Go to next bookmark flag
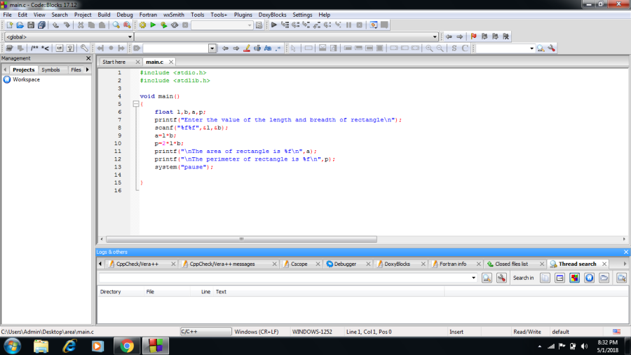 pos(496,36)
